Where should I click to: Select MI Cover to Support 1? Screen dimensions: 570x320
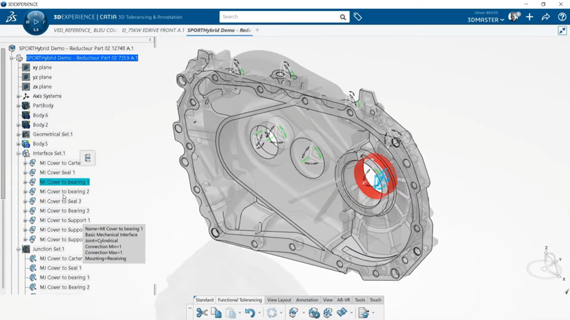click(x=64, y=220)
